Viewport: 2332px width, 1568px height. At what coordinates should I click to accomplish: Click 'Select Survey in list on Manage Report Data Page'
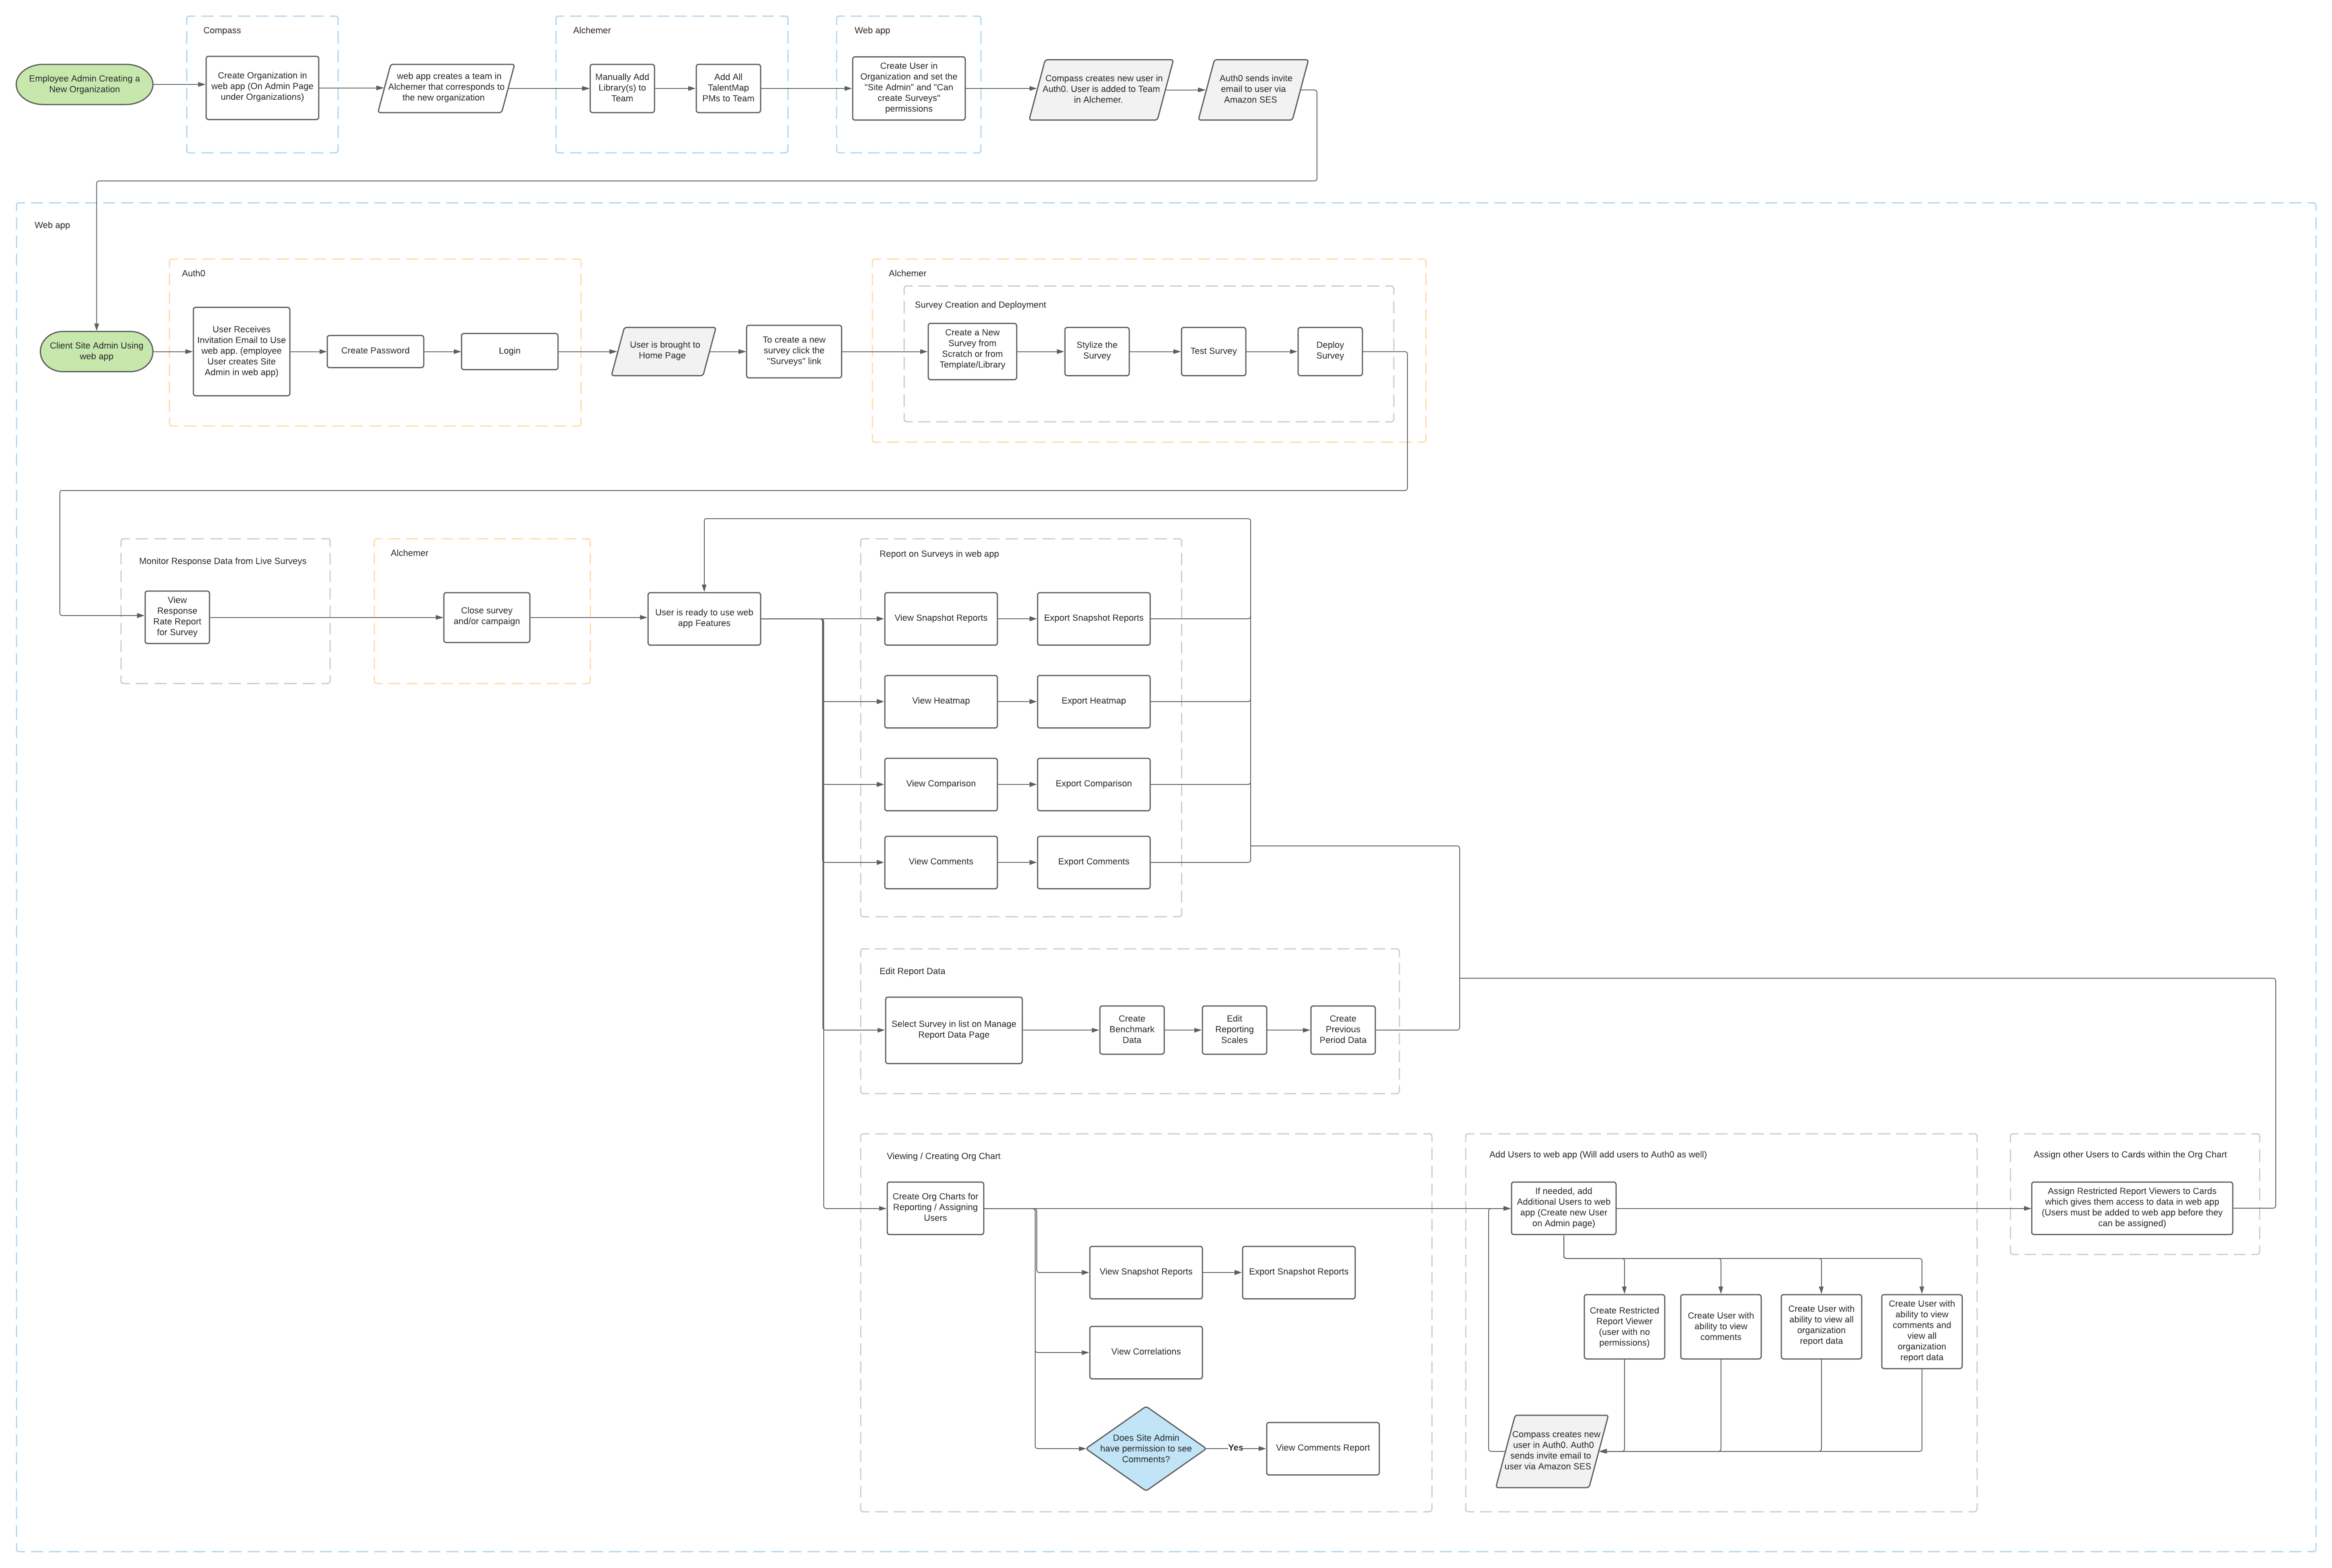[x=954, y=1030]
